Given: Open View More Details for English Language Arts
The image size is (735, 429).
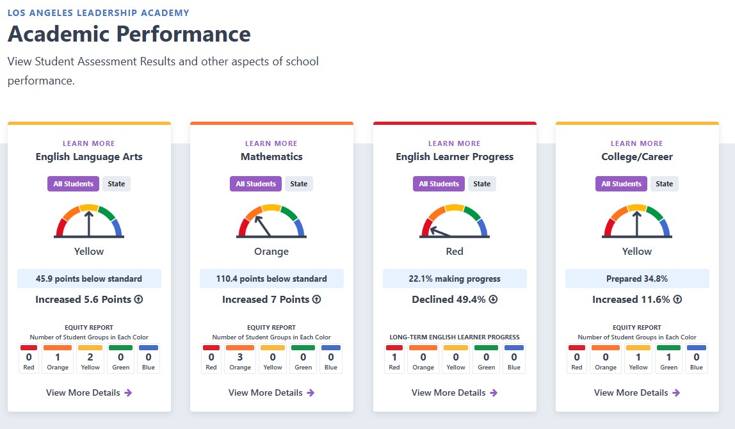Looking at the screenshot, I should 89,393.
